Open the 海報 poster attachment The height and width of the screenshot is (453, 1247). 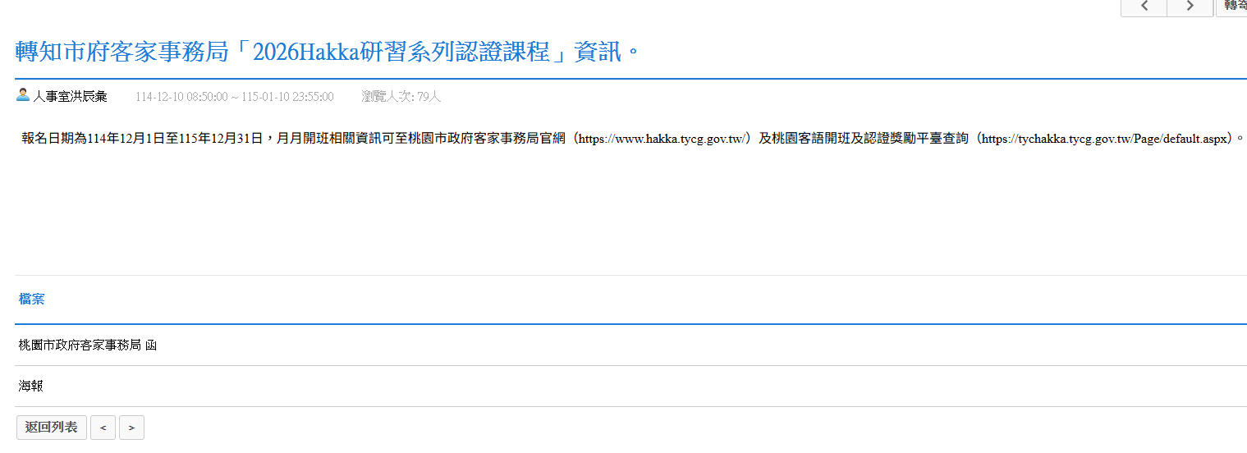pos(31,386)
